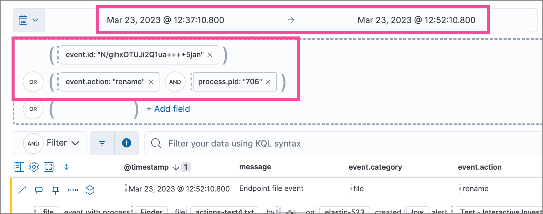Open the table settings gear icon
Image resolution: width=543 pixels, height=214 pixels.
[x=34, y=167]
